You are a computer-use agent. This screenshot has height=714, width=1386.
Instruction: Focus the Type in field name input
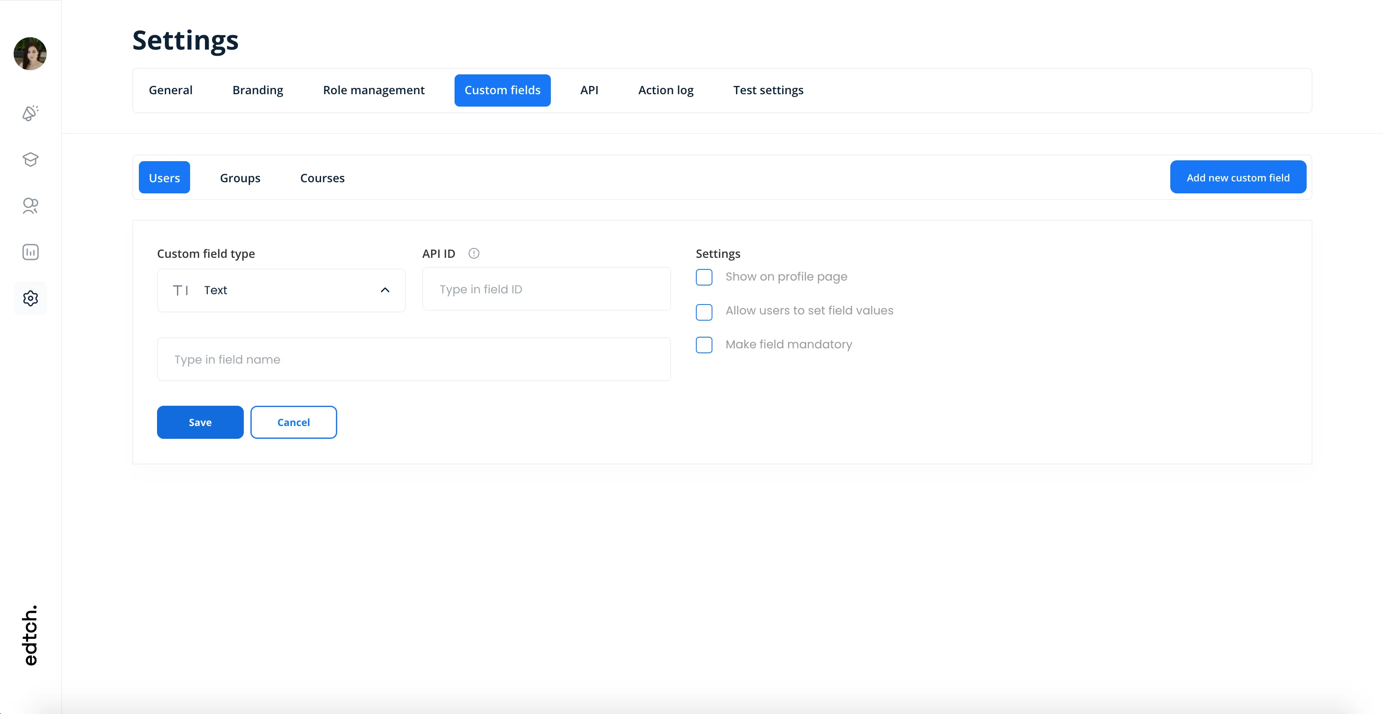413,359
